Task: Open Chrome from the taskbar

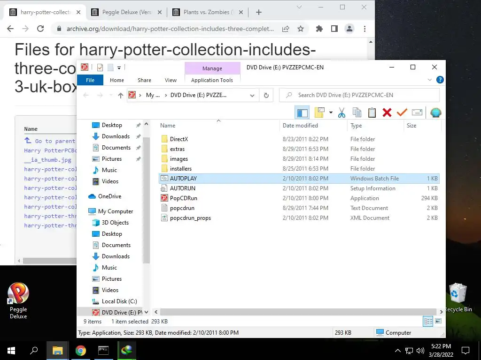Action: [81, 351]
